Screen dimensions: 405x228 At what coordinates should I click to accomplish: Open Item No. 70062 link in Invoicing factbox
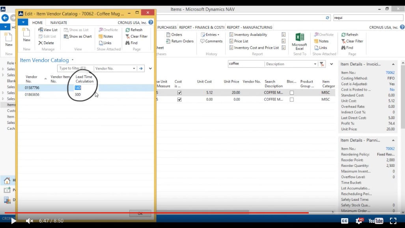tap(390, 73)
